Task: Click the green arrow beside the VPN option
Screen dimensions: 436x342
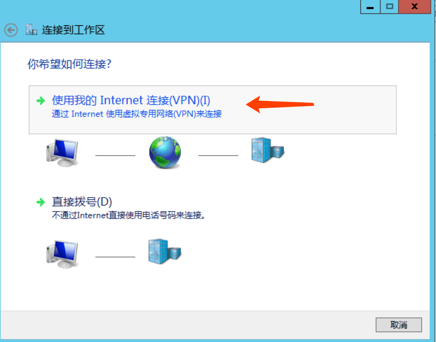Action: [41, 101]
